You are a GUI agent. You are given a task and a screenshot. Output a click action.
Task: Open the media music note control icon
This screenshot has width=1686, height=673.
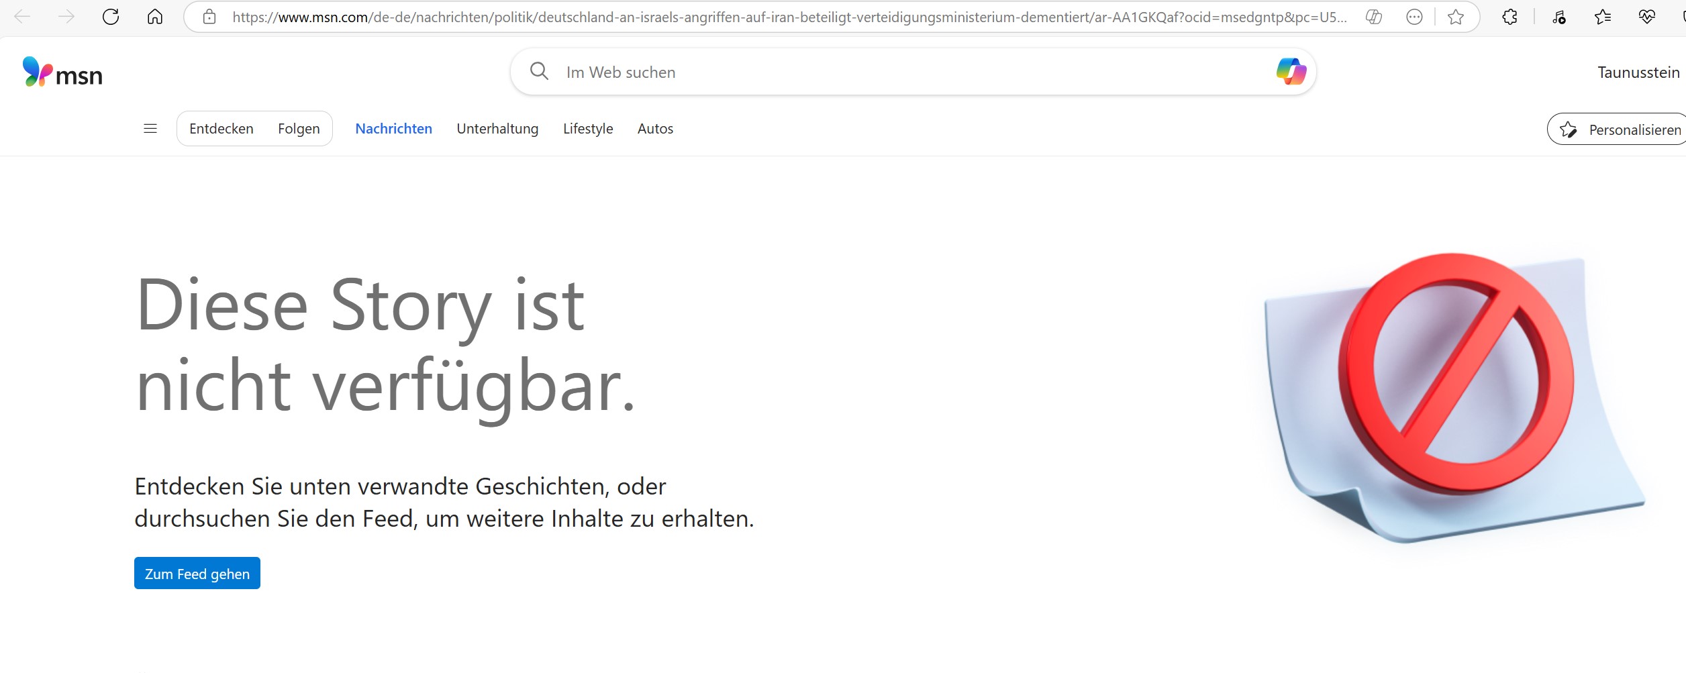[x=1559, y=17]
